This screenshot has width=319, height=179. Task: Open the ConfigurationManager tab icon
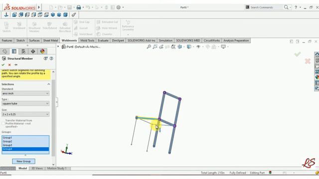pyautogui.click(x=23, y=51)
